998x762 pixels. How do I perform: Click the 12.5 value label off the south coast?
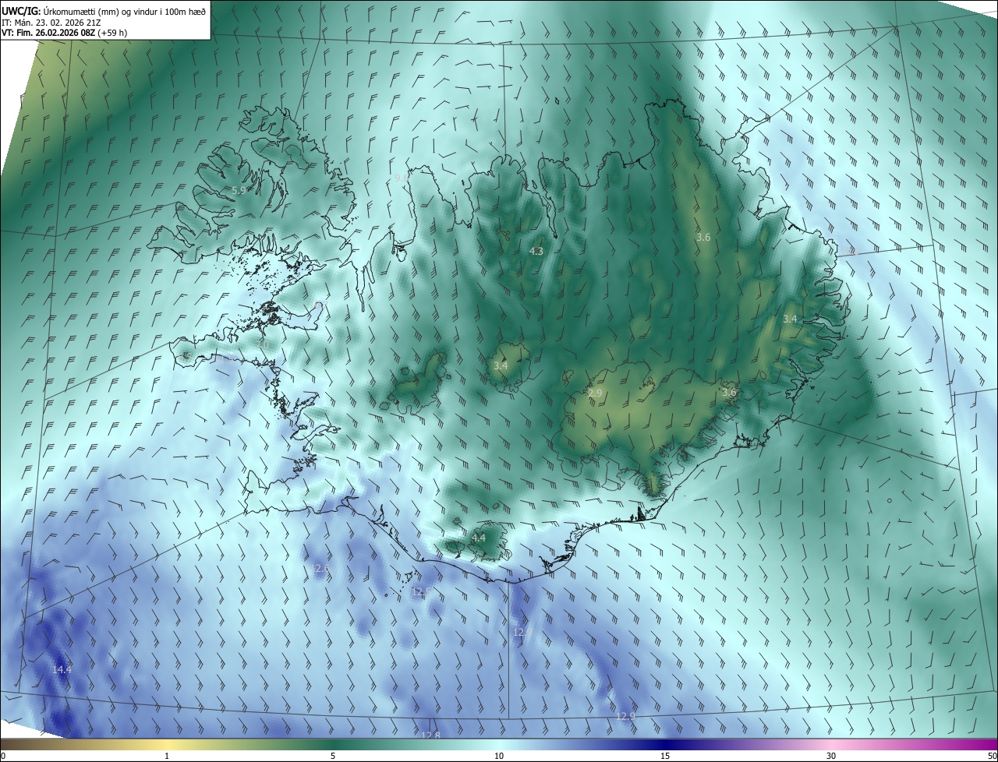click(x=420, y=591)
